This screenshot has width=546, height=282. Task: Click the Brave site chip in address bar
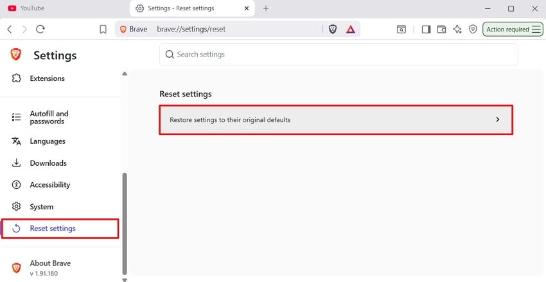(x=134, y=30)
